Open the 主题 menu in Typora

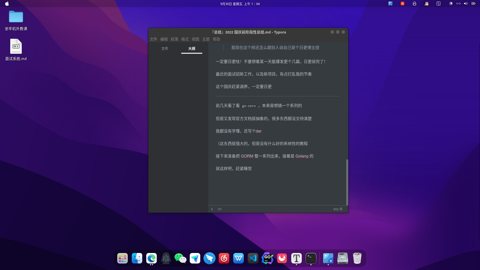tap(206, 39)
